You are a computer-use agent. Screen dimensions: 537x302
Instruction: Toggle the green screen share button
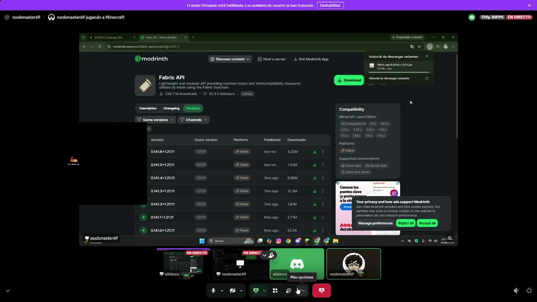(x=255, y=290)
